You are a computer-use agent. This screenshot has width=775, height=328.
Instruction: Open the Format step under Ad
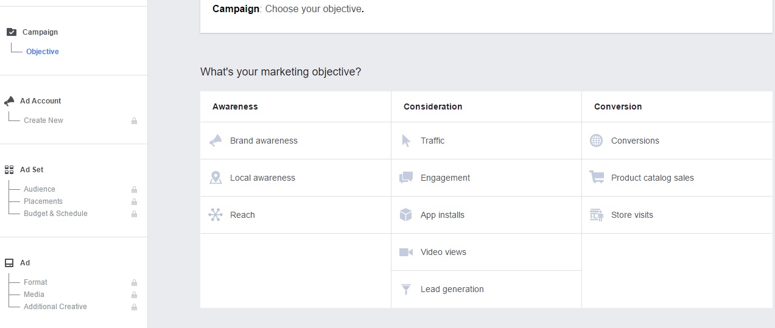point(35,282)
